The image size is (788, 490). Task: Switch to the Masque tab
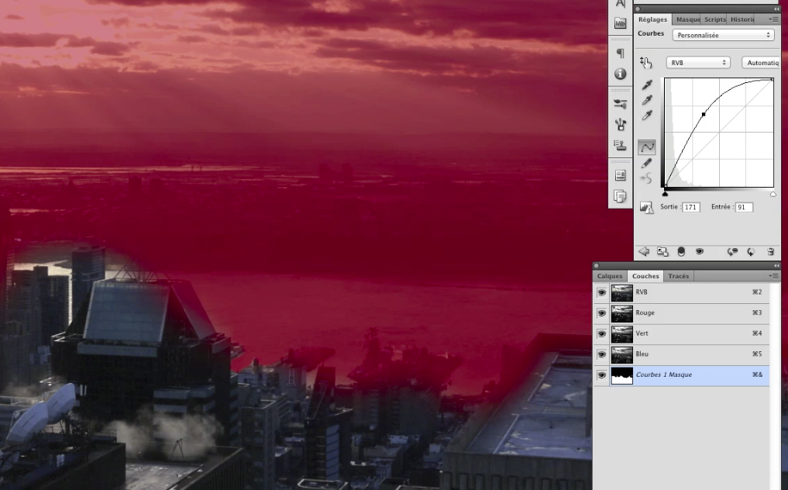(686, 19)
